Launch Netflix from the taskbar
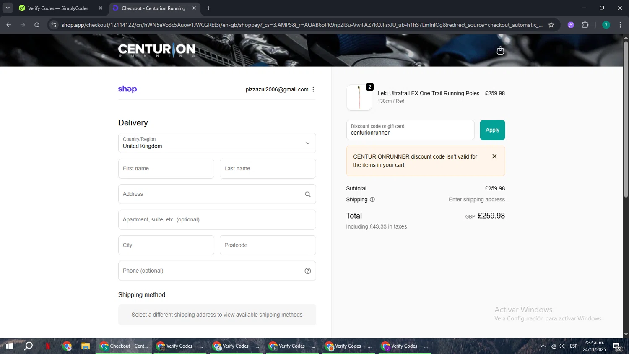Image resolution: width=629 pixels, height=354 pixels. pos(48,346)
